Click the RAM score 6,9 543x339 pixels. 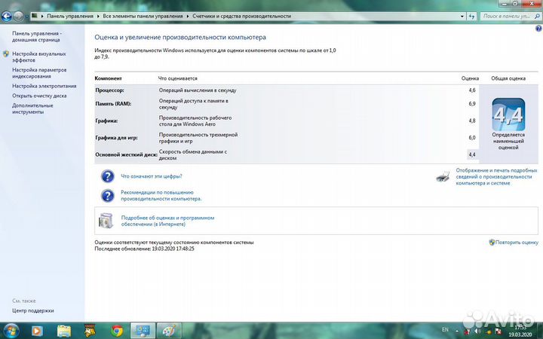coord(472,103)
